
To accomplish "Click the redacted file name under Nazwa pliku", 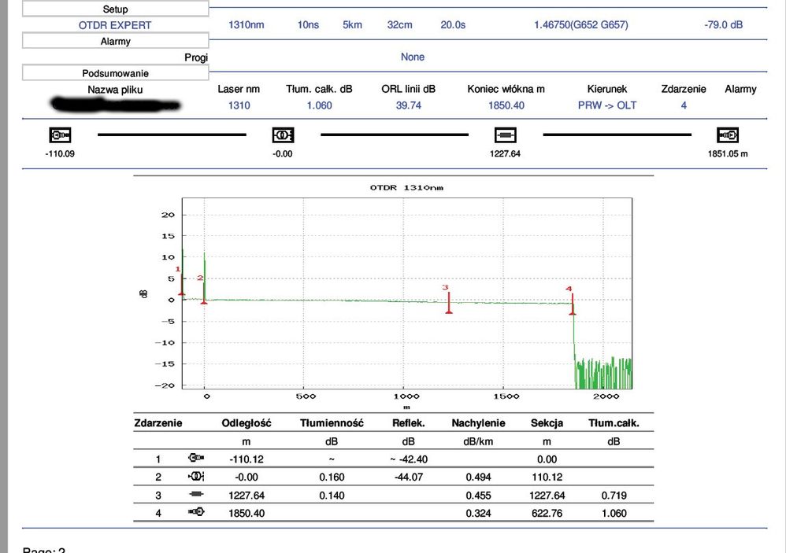I will pyautogui.click(x=115, y=104).
